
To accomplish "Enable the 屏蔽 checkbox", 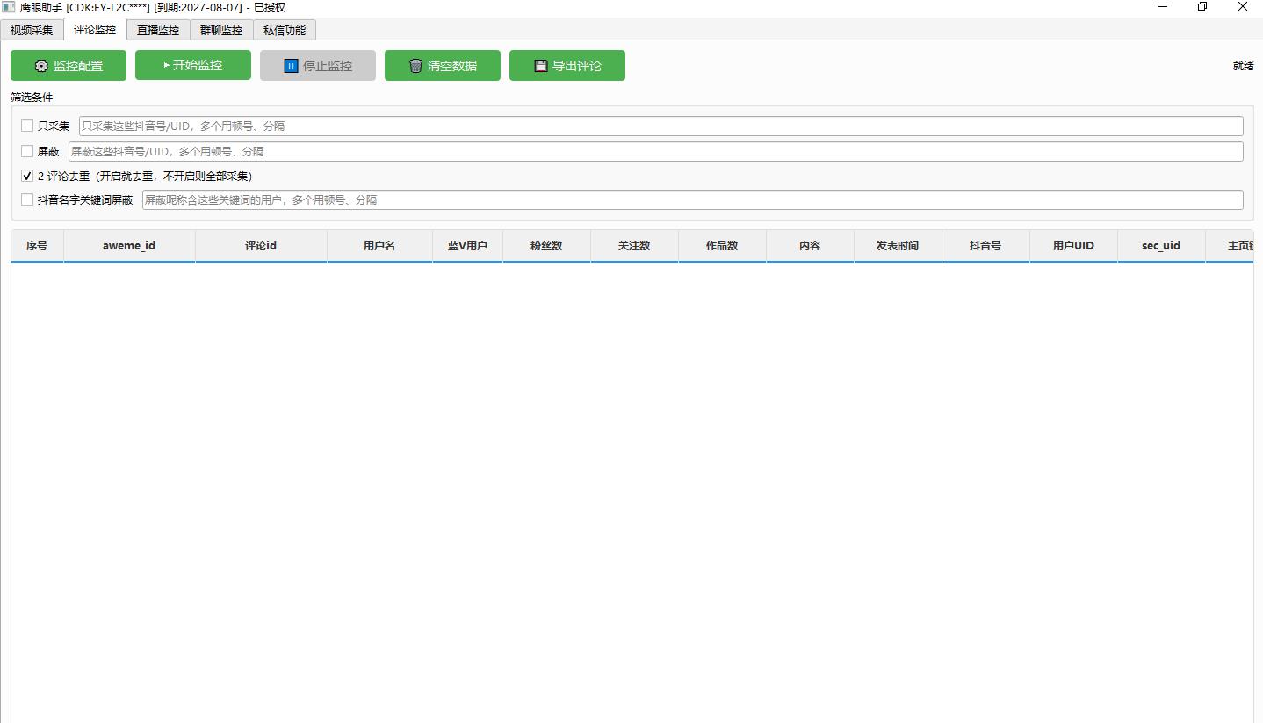I will (27, 151).
